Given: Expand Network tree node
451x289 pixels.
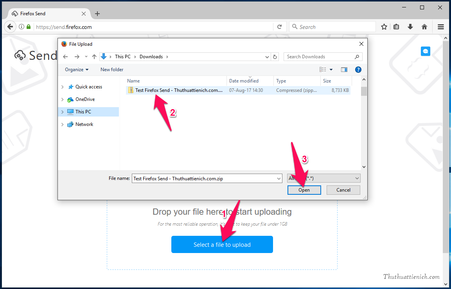Looking at the screenshot, I should (x=63, y=124).
